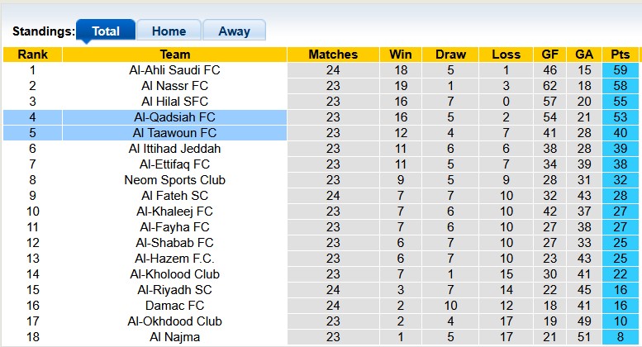Viewport: 642px width, 347px height.
Task: Switch to the Home standings tab
Action: pyautogui.click(x=169, y=31)
